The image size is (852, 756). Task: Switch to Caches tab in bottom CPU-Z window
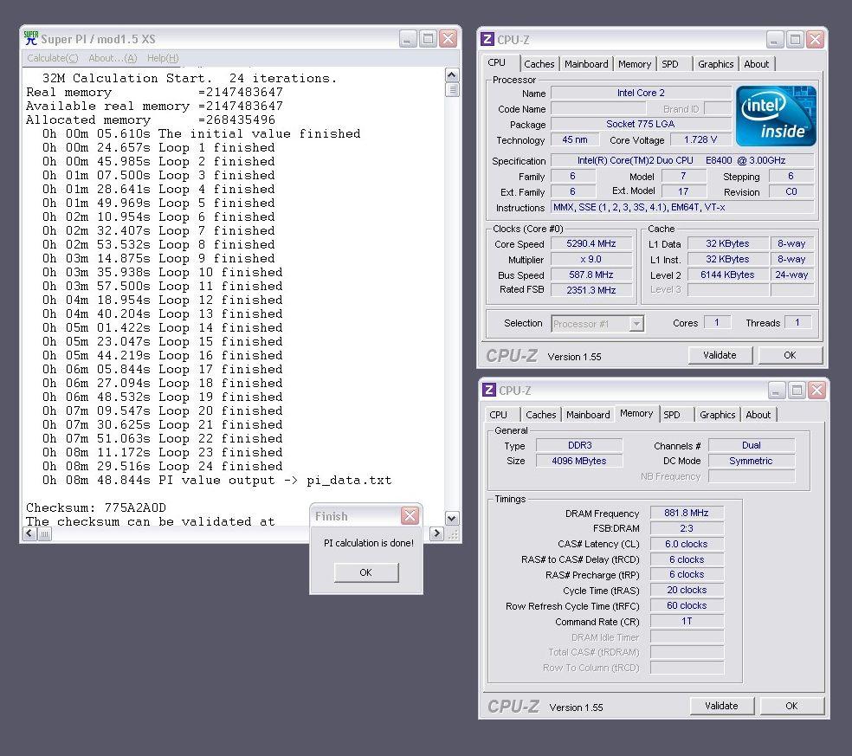click(x=540, y=415)
